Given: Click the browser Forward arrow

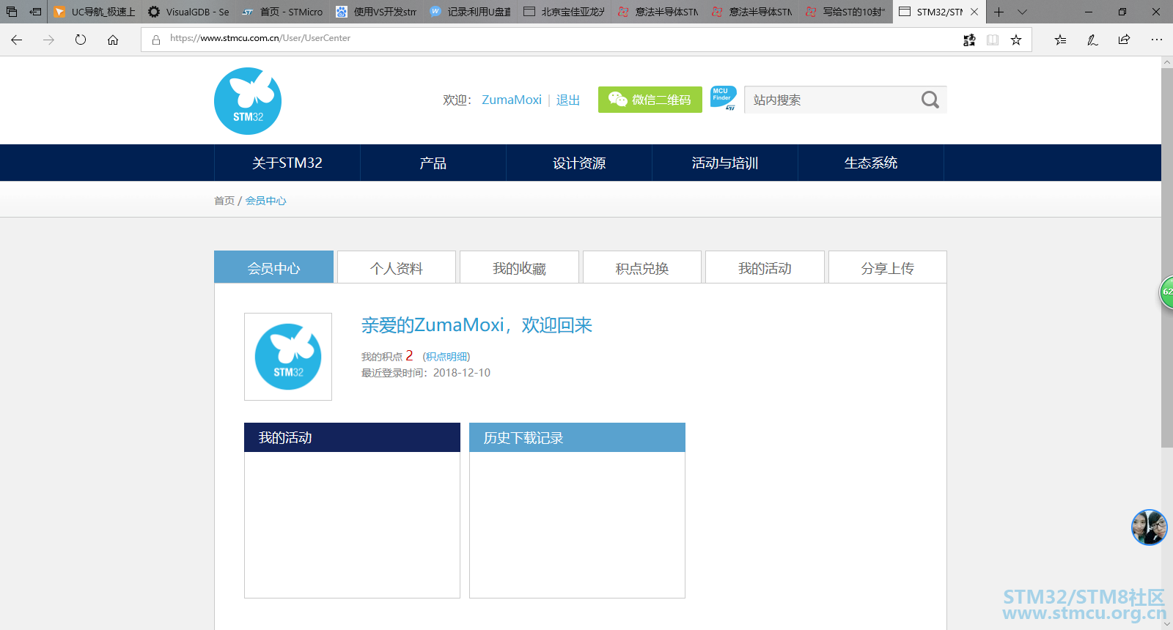Looking at the screenshot, I should [48, 40].
